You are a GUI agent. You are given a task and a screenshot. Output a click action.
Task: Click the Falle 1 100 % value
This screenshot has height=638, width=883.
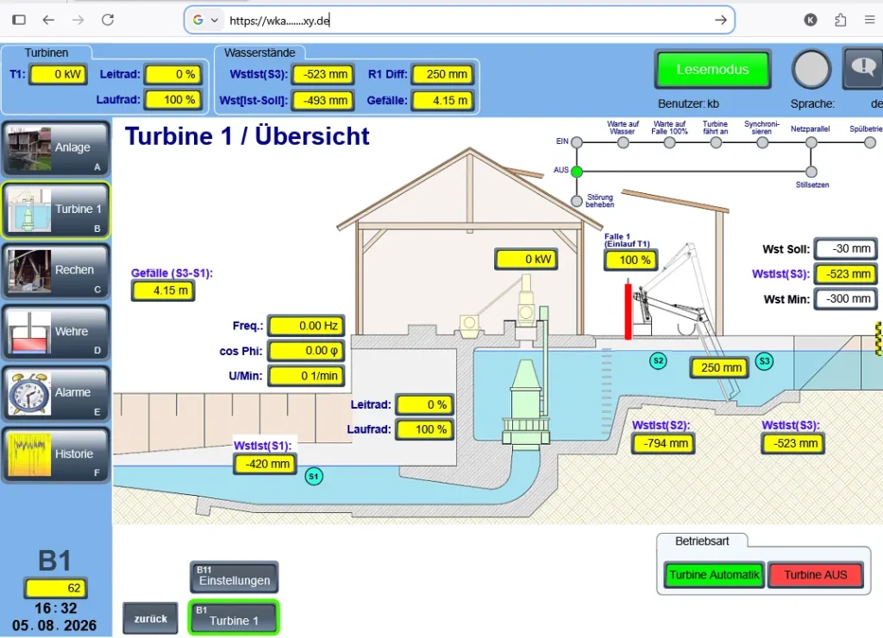(x=630, y=260)
